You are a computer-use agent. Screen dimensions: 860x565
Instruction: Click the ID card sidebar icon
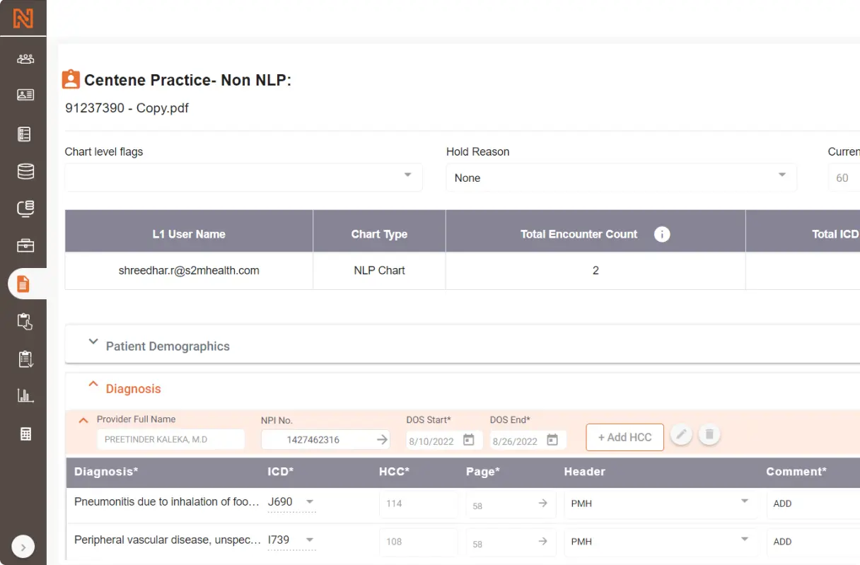click(x=25, y=95)
